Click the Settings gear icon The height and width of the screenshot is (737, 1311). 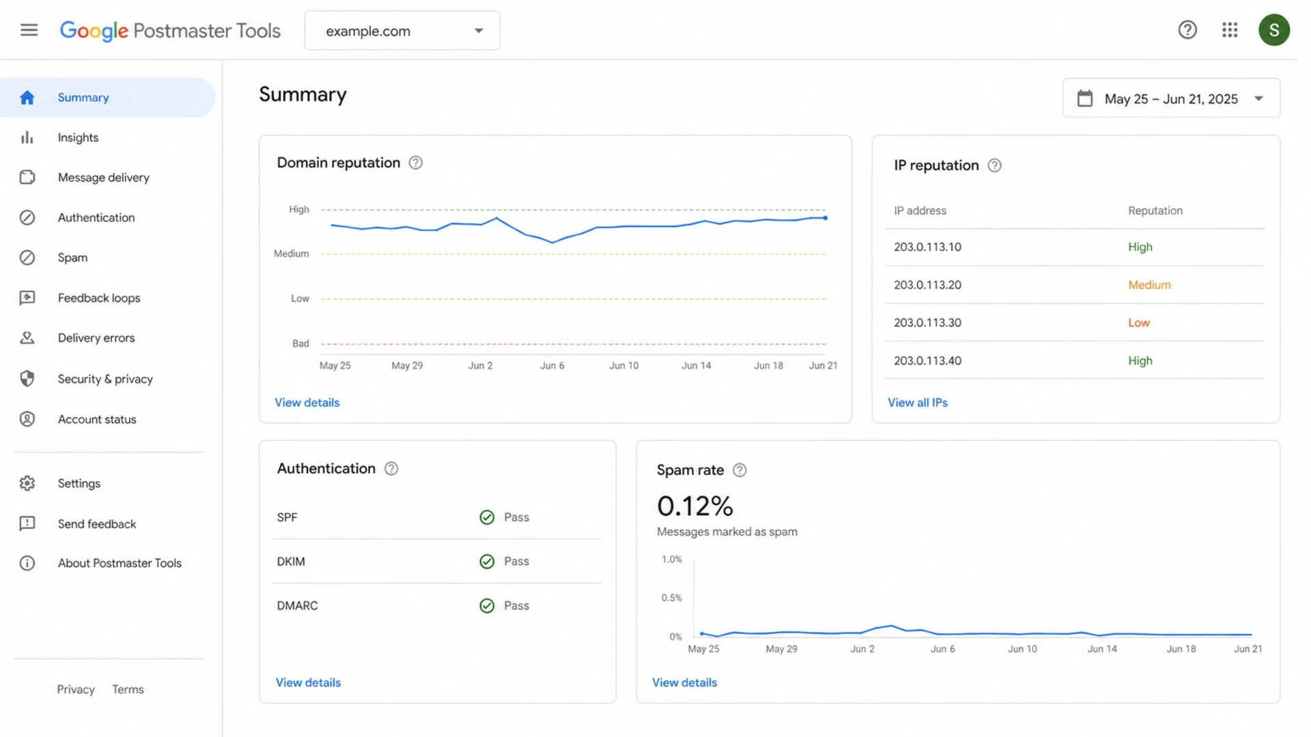point(27,483)
